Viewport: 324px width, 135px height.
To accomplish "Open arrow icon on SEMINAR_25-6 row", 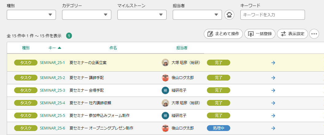I will 273,128.
